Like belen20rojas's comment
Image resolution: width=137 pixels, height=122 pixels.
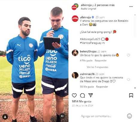tap(128, 55)
